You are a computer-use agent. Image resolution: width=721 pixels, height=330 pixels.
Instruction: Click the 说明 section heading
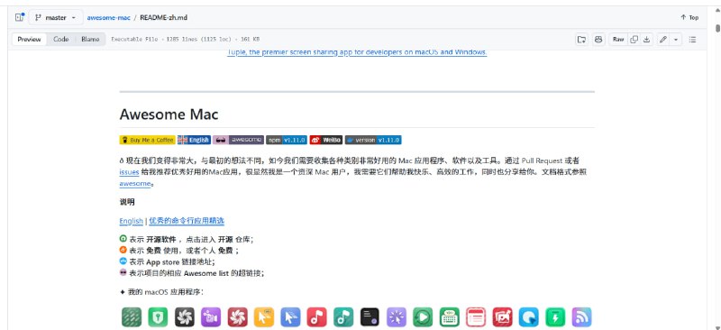click(x=127, y=202)
